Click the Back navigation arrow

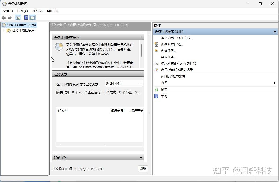pyautogui.click(x=3, y=17)
